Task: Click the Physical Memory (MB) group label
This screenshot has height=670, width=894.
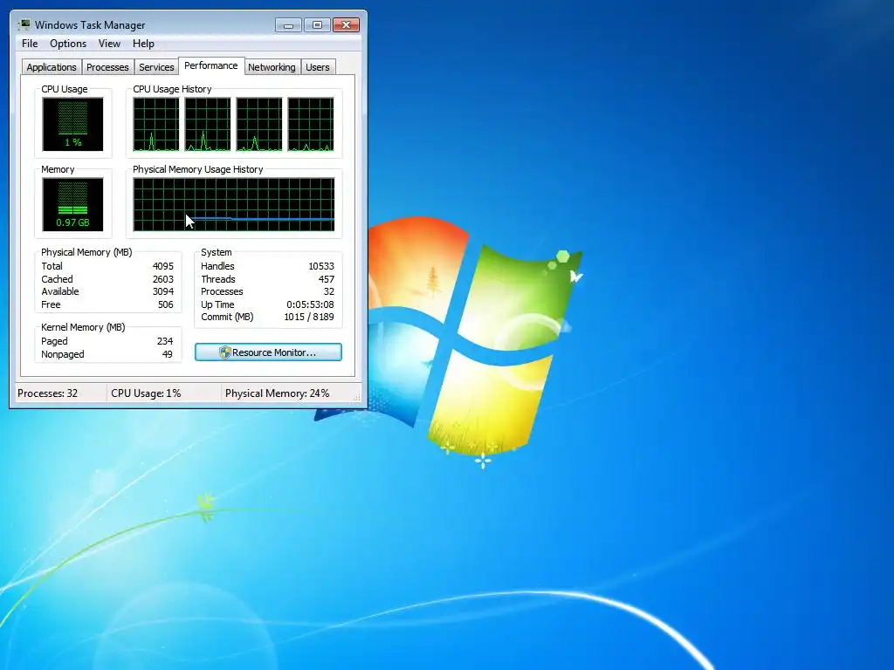Action: pos(86,252)
